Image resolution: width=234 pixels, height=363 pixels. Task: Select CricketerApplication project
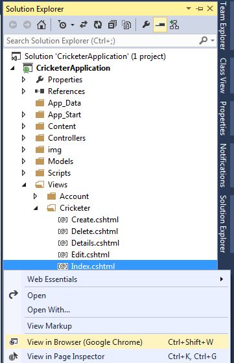coord(73,68)
